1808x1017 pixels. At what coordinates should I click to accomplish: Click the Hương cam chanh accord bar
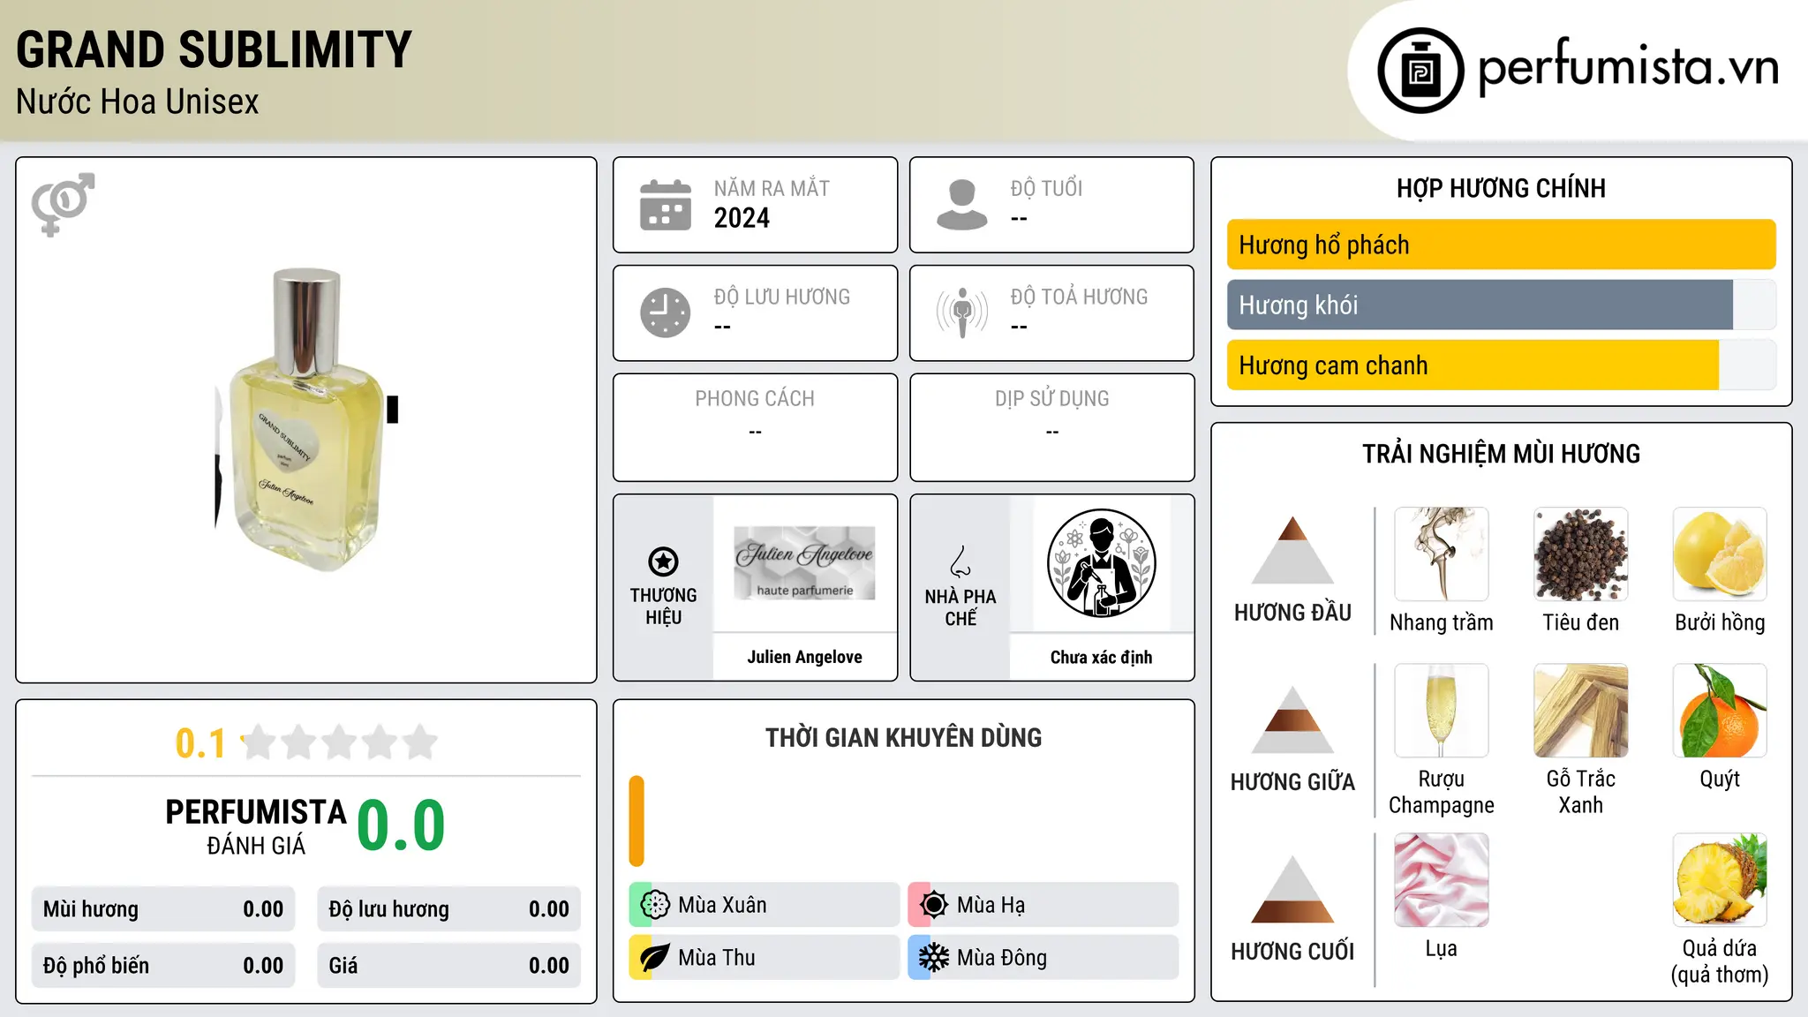click(x=1502, y=365)
